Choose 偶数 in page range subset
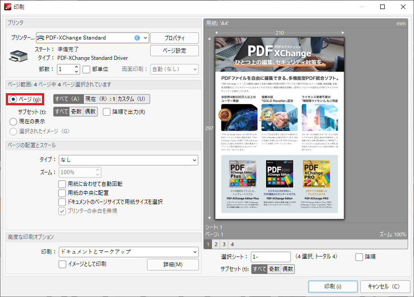 (90, 112)
